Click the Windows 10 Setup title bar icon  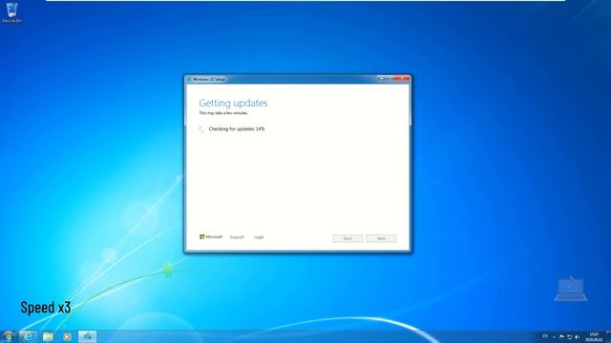[189, 79]
